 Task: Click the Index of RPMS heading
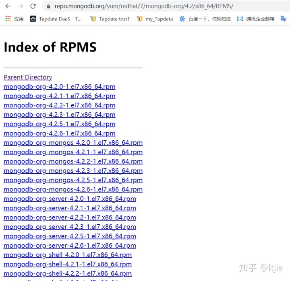50,47
